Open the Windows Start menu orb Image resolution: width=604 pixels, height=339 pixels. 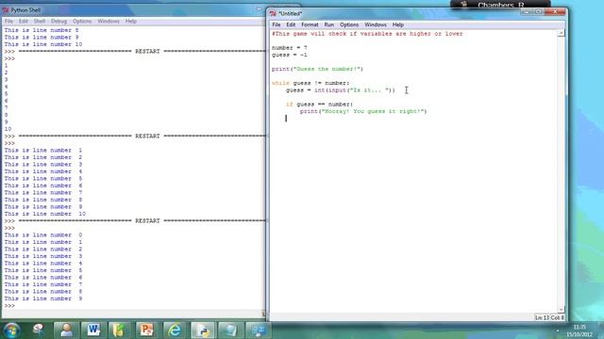coord(11,330)
